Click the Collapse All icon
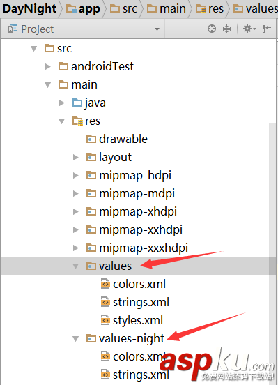Screen dimensions: 278x385 [226, 29]
